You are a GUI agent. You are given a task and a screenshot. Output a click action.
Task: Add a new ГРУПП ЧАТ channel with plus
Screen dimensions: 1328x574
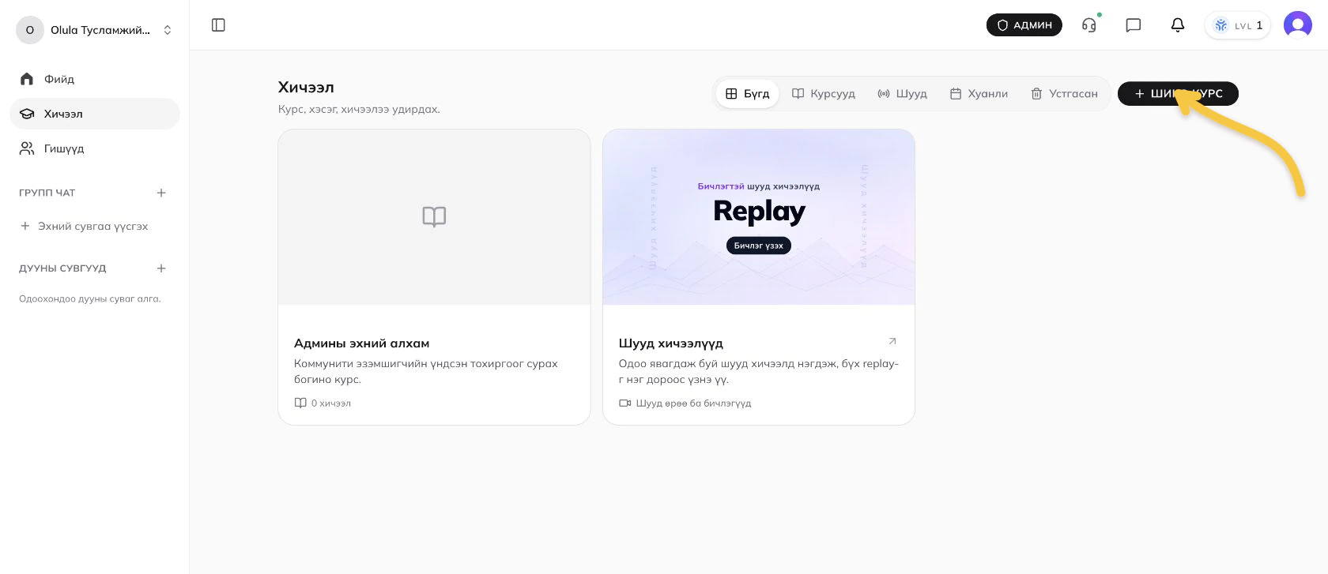coord(161,193)
